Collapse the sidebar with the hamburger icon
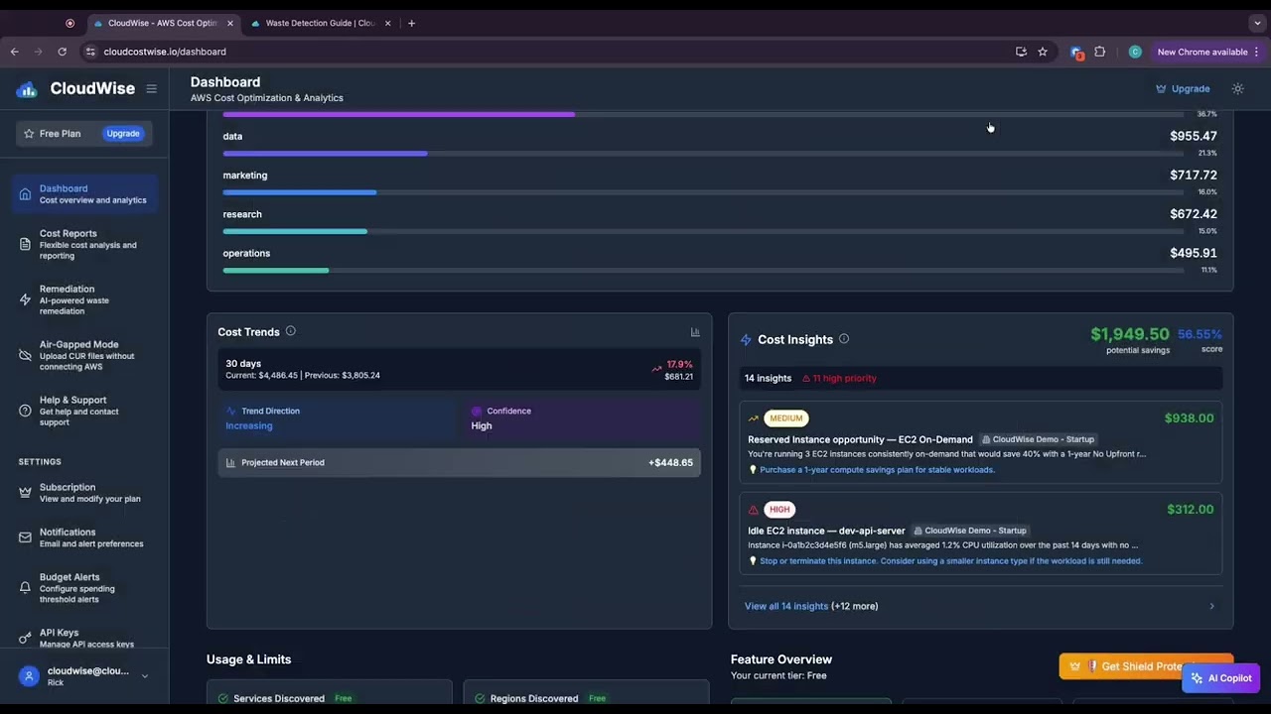 (x=151, y=88)
